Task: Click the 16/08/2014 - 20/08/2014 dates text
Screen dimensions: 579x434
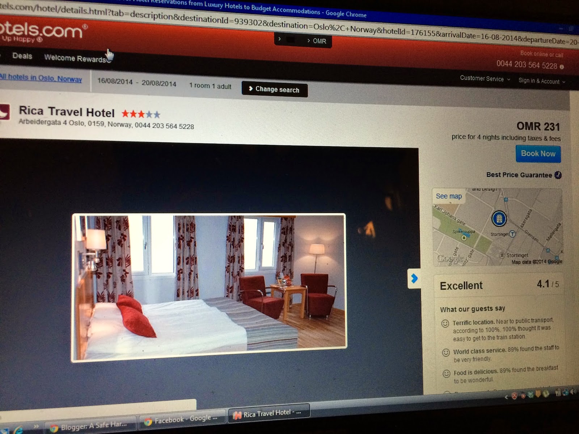Action: click(x=136, y=82)
